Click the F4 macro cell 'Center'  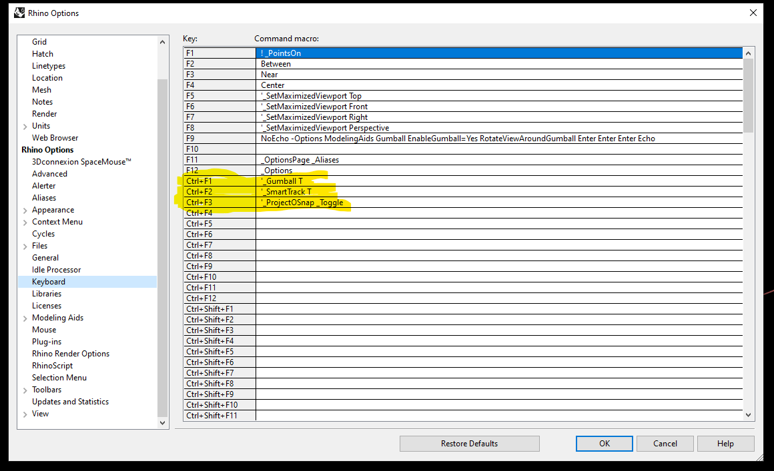point(499,85)
